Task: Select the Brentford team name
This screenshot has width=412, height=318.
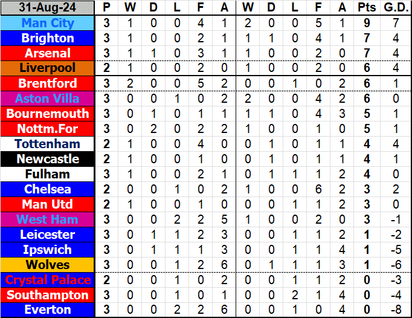Action: (48, 83)
